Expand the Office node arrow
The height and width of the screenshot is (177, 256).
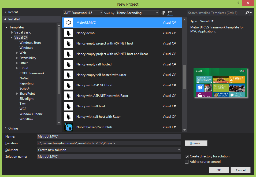pos(17,63)
